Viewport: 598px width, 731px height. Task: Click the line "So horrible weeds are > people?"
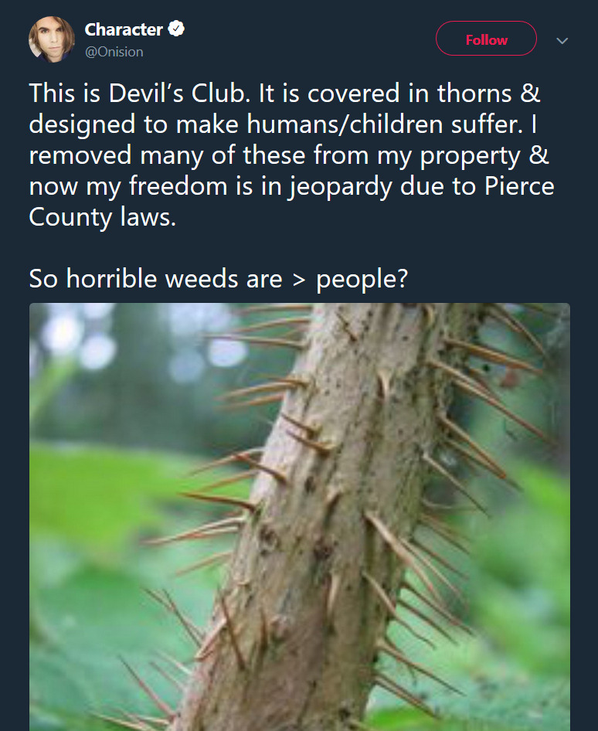click(219, 279)
